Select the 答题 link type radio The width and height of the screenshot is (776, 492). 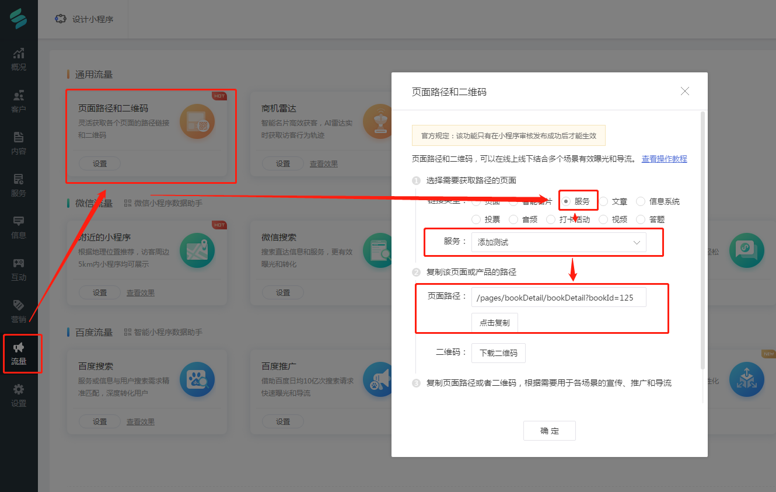click(641, 219)
